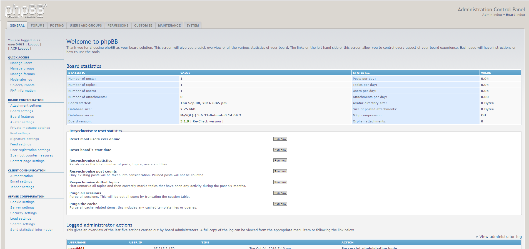View the Moderator log

21,79
